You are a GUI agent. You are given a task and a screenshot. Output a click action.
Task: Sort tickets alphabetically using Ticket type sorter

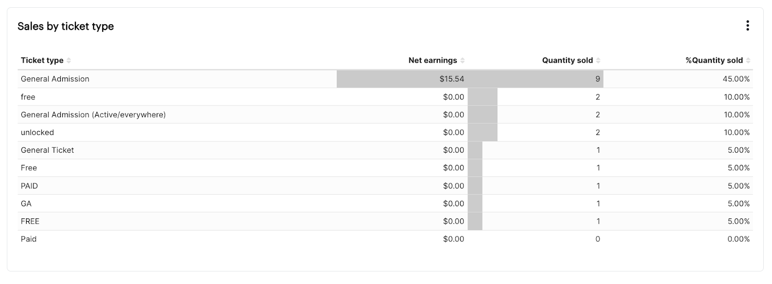tap(69, 60)
